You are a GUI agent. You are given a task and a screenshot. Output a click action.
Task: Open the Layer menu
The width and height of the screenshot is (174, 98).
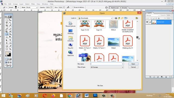coord(21,4)
